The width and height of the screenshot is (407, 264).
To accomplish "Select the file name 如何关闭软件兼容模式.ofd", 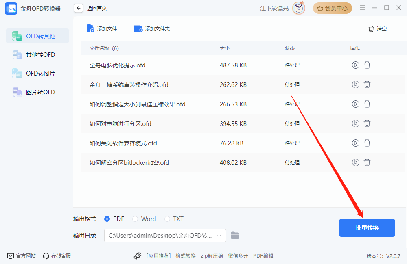I will (x=123, y=143).
